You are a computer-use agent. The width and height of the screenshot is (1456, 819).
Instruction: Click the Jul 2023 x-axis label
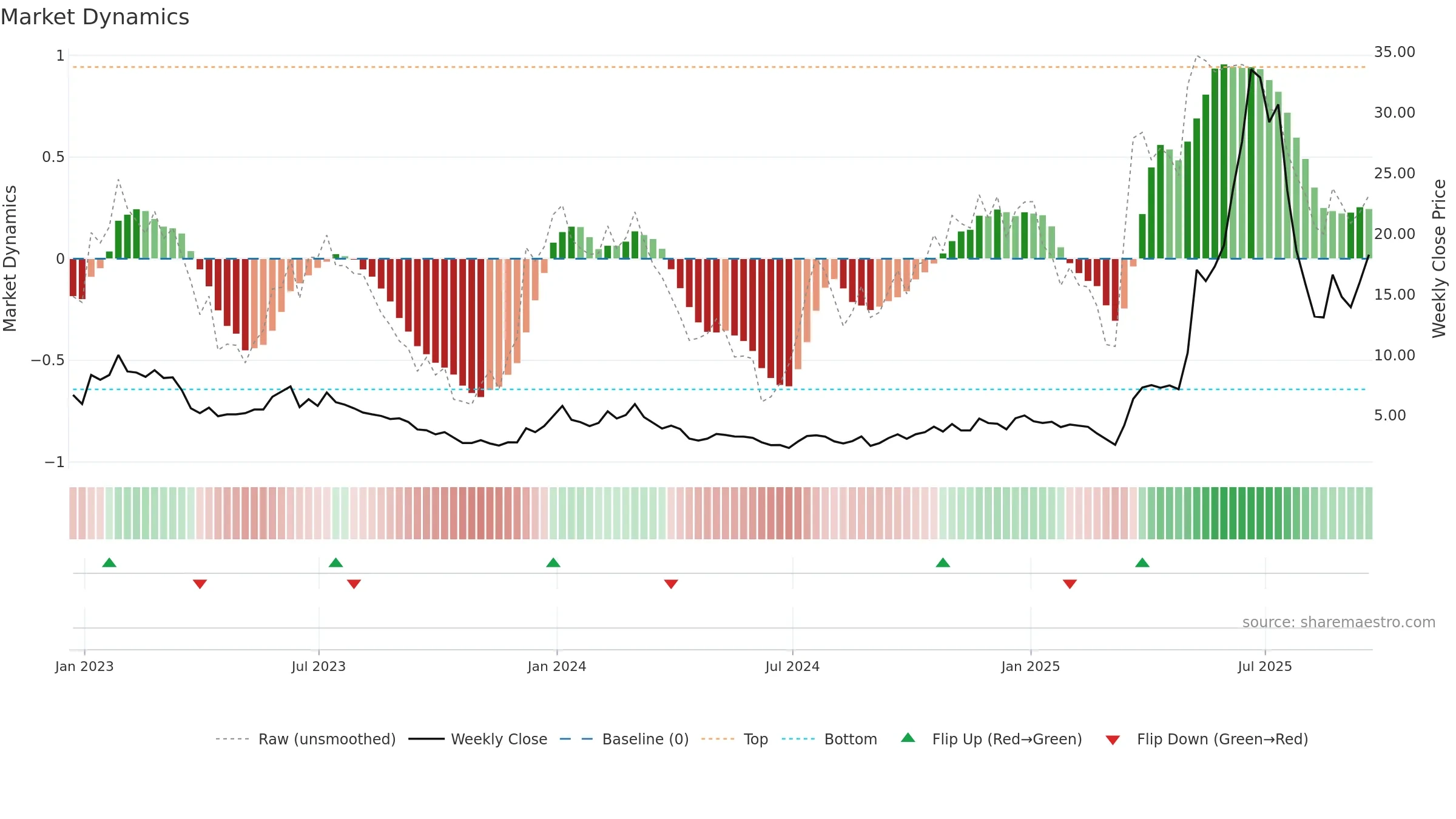click(x=318, y=666)
